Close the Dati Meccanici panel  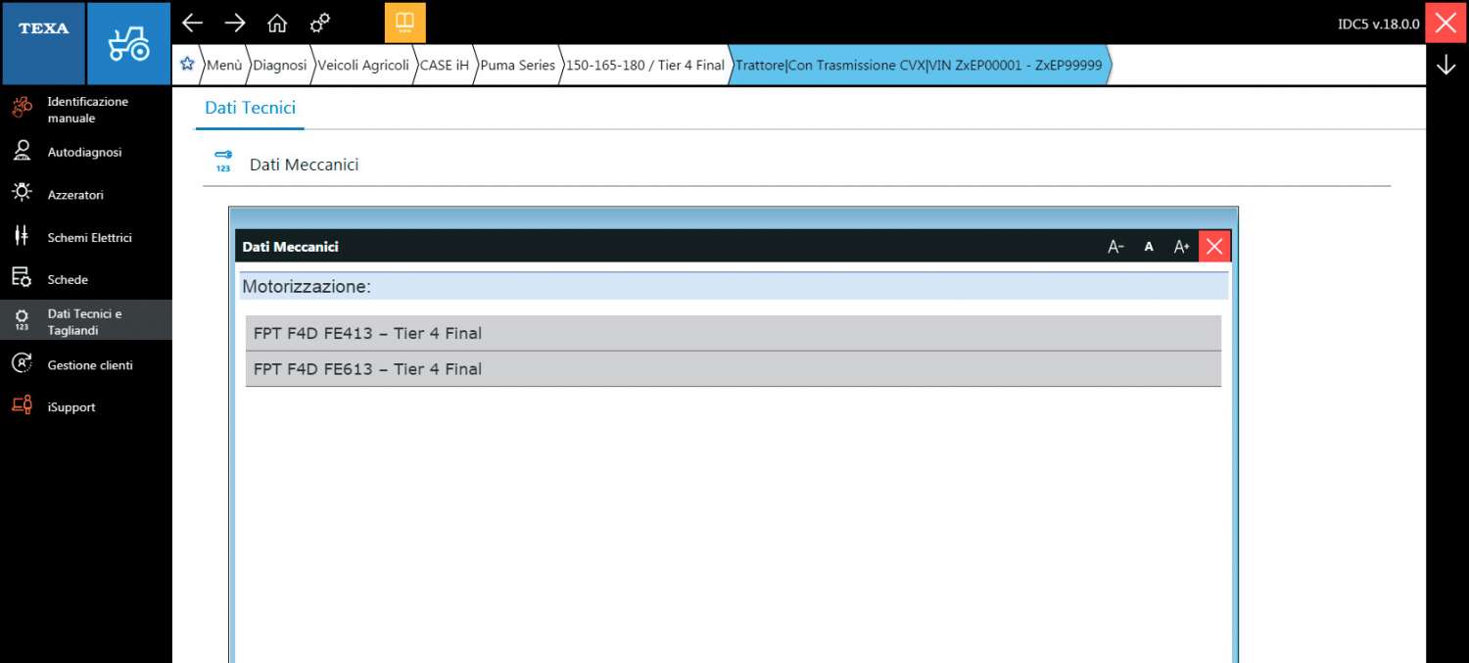[x=1214, y=247]
